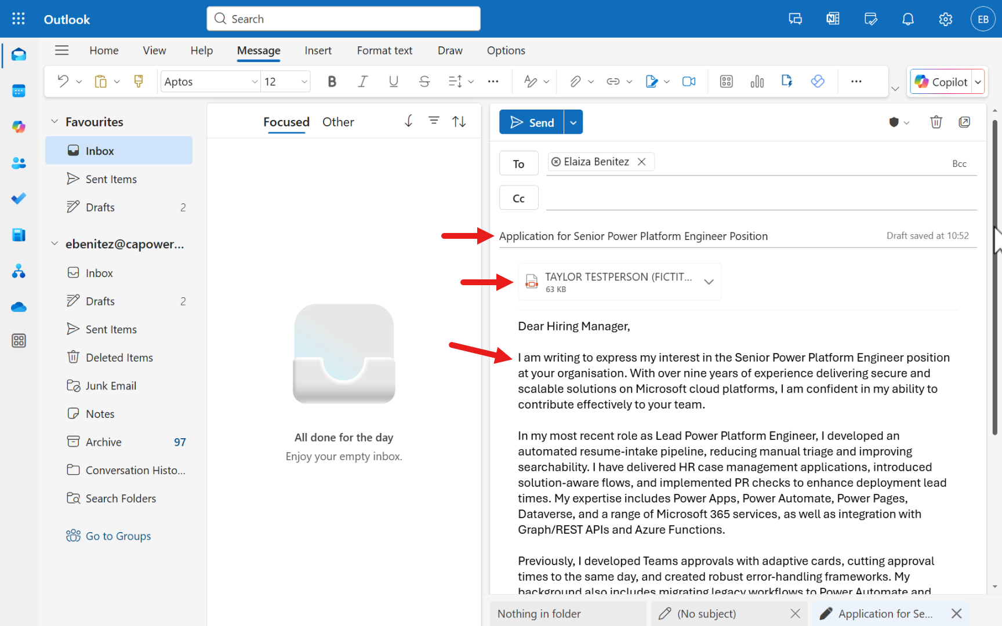Open Go to Groups link
This screenshot has height=626, width=1002.
[x=117, y=536]
